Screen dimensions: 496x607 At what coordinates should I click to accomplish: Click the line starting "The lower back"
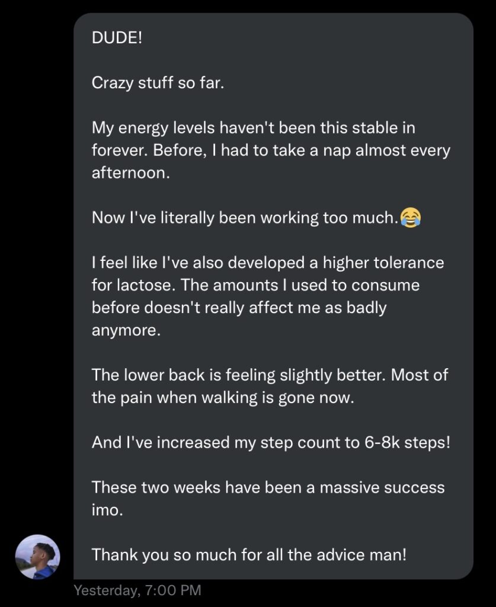(270, 375)
